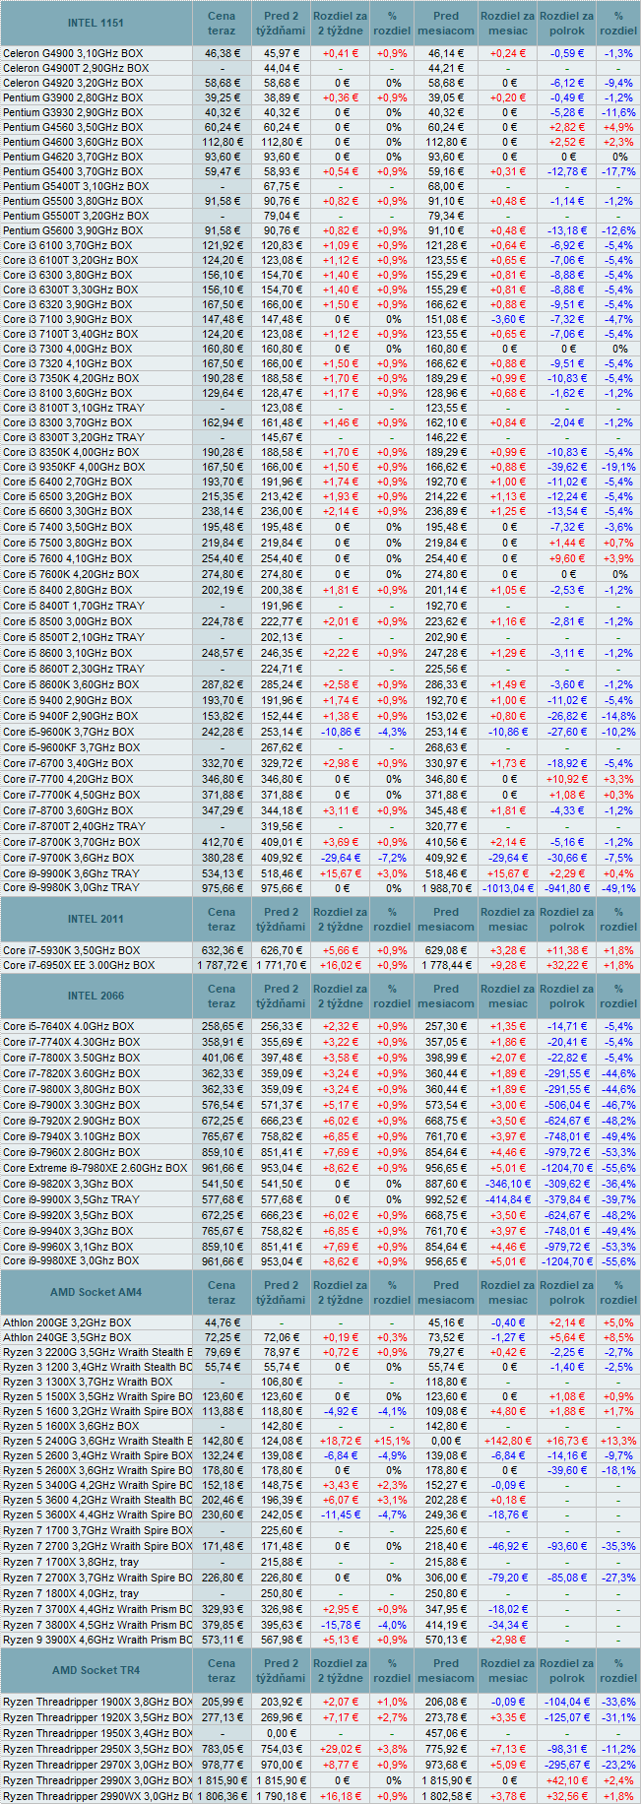
Task: Click -1013,04 € in Core i9-9980X TRAY row
Action: pos(508,887)
